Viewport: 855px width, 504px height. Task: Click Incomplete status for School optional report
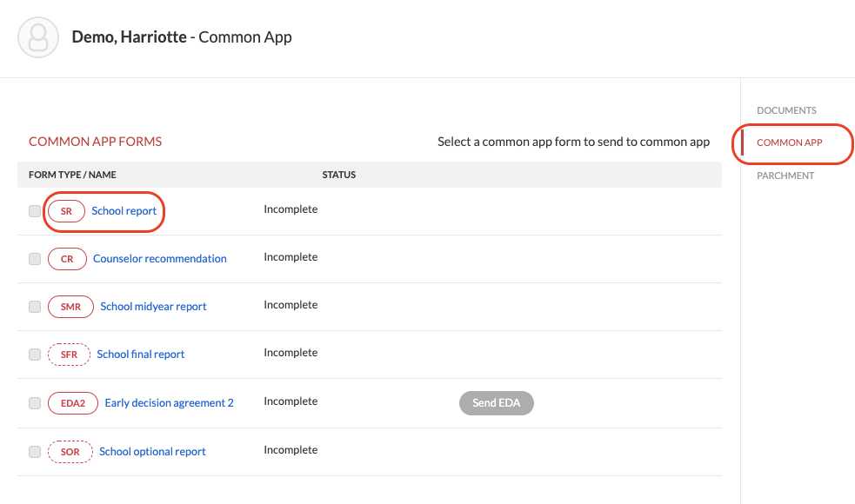[x=291, y=450]
